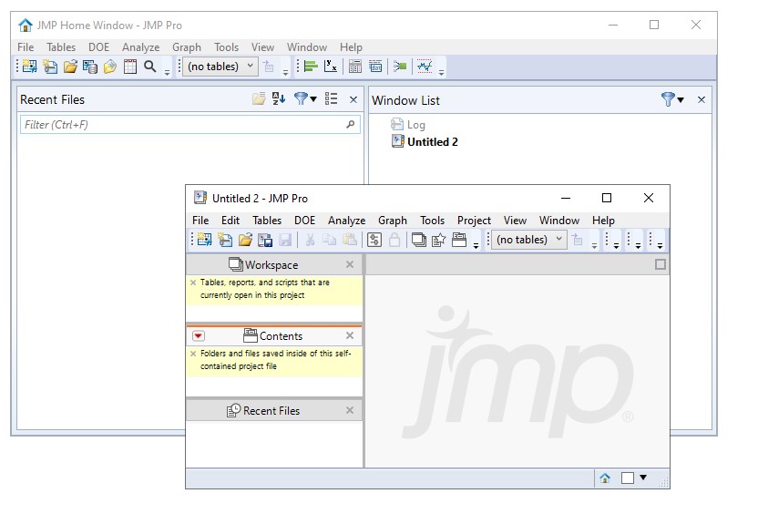Viewport: 758px width, 514px height.
Task: Close the Window List panel
Action: tap(702, 99)
